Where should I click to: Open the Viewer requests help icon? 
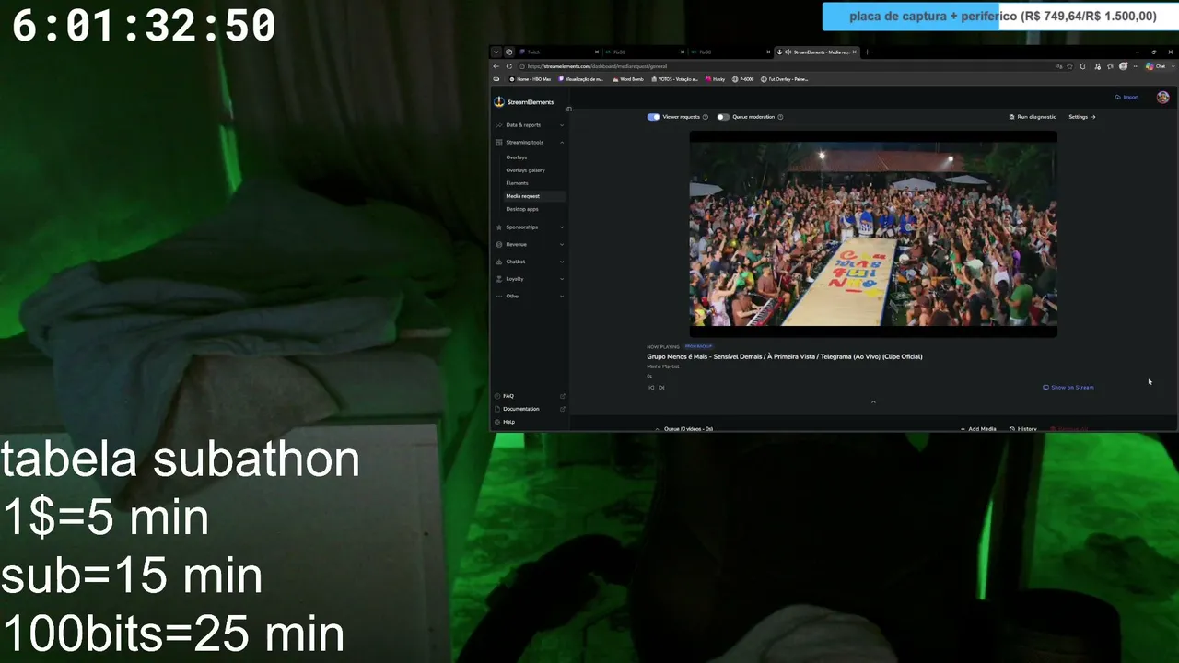[x=706, y=117]
